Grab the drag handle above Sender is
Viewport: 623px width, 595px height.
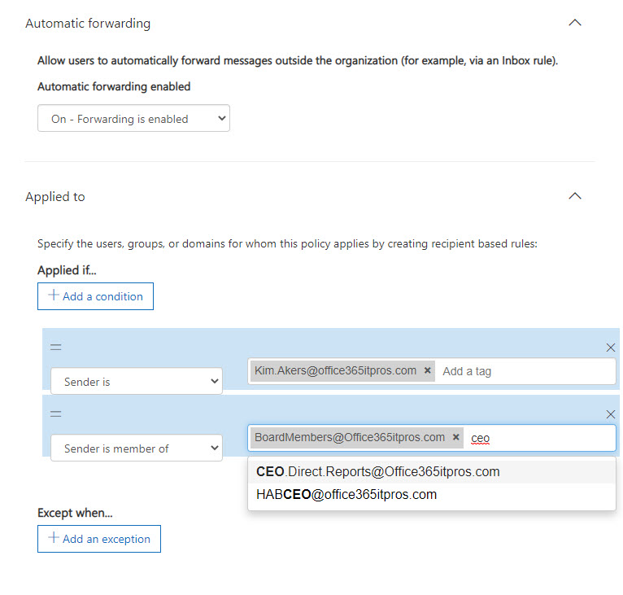tap(56, 347)
